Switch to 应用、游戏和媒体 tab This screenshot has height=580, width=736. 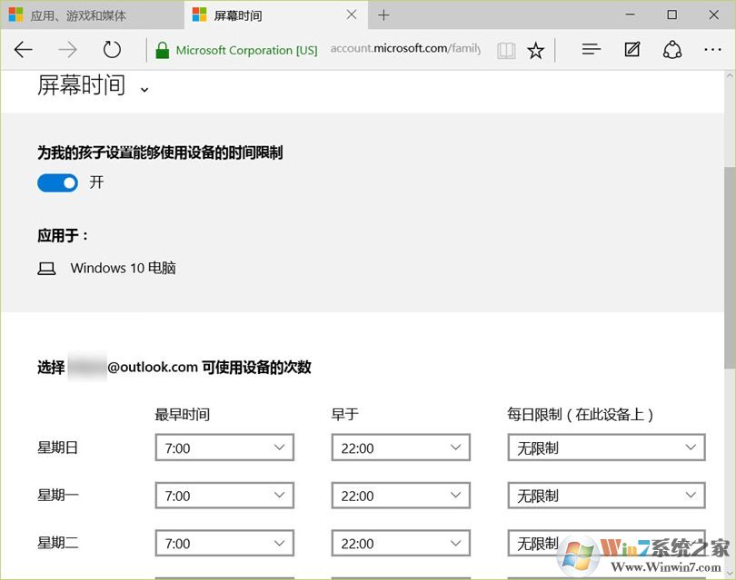click(91, 15)
